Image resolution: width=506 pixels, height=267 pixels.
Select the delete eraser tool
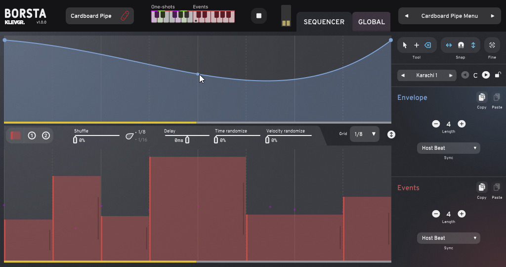[428, 45]
